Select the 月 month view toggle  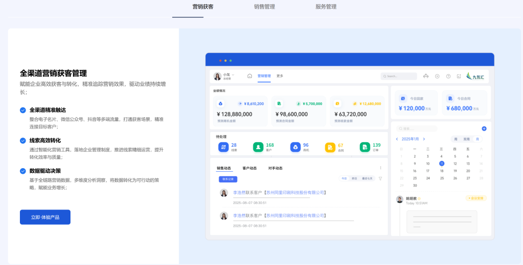(478, 139)
